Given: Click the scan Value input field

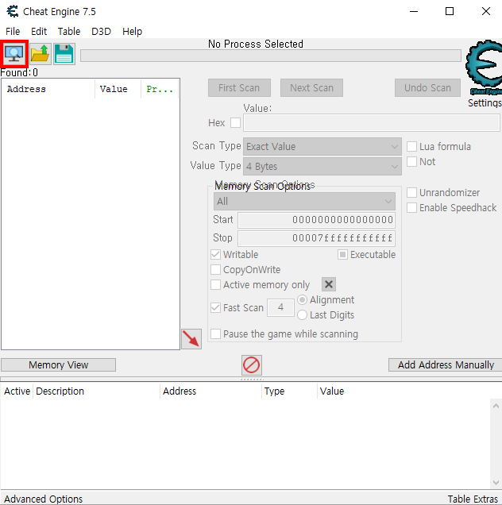Looking at the screenshot, I should point(372,123).
